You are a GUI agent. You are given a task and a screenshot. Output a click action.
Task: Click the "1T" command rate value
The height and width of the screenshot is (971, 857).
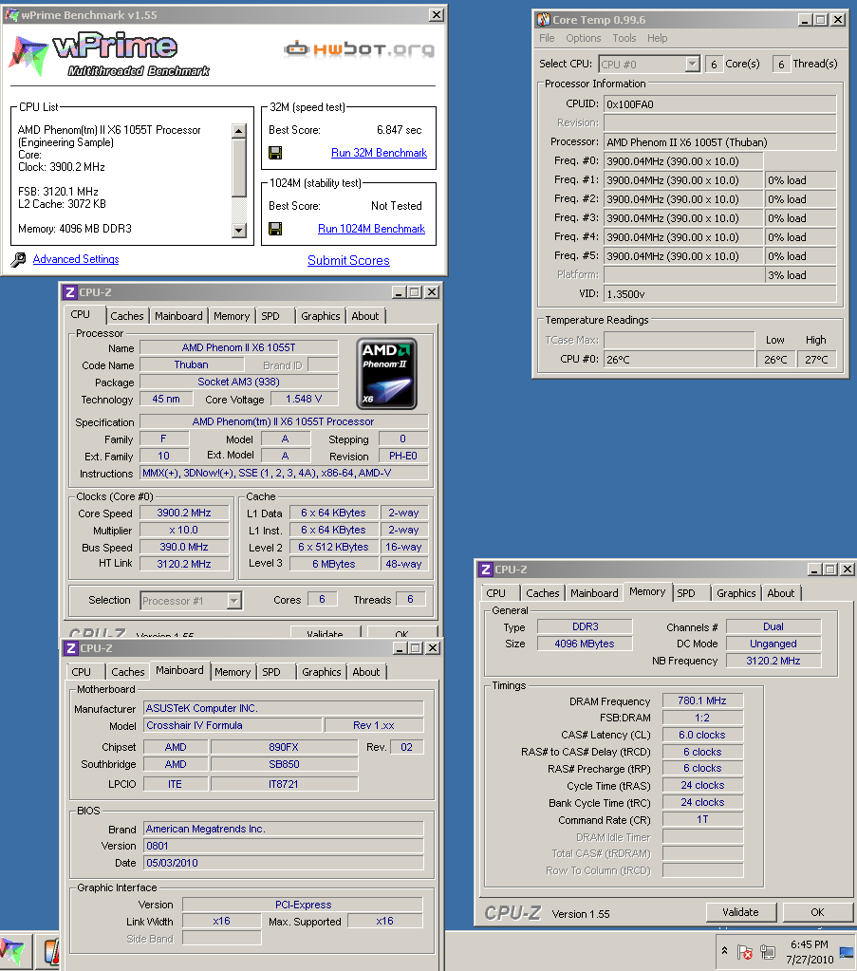point(702,820)
